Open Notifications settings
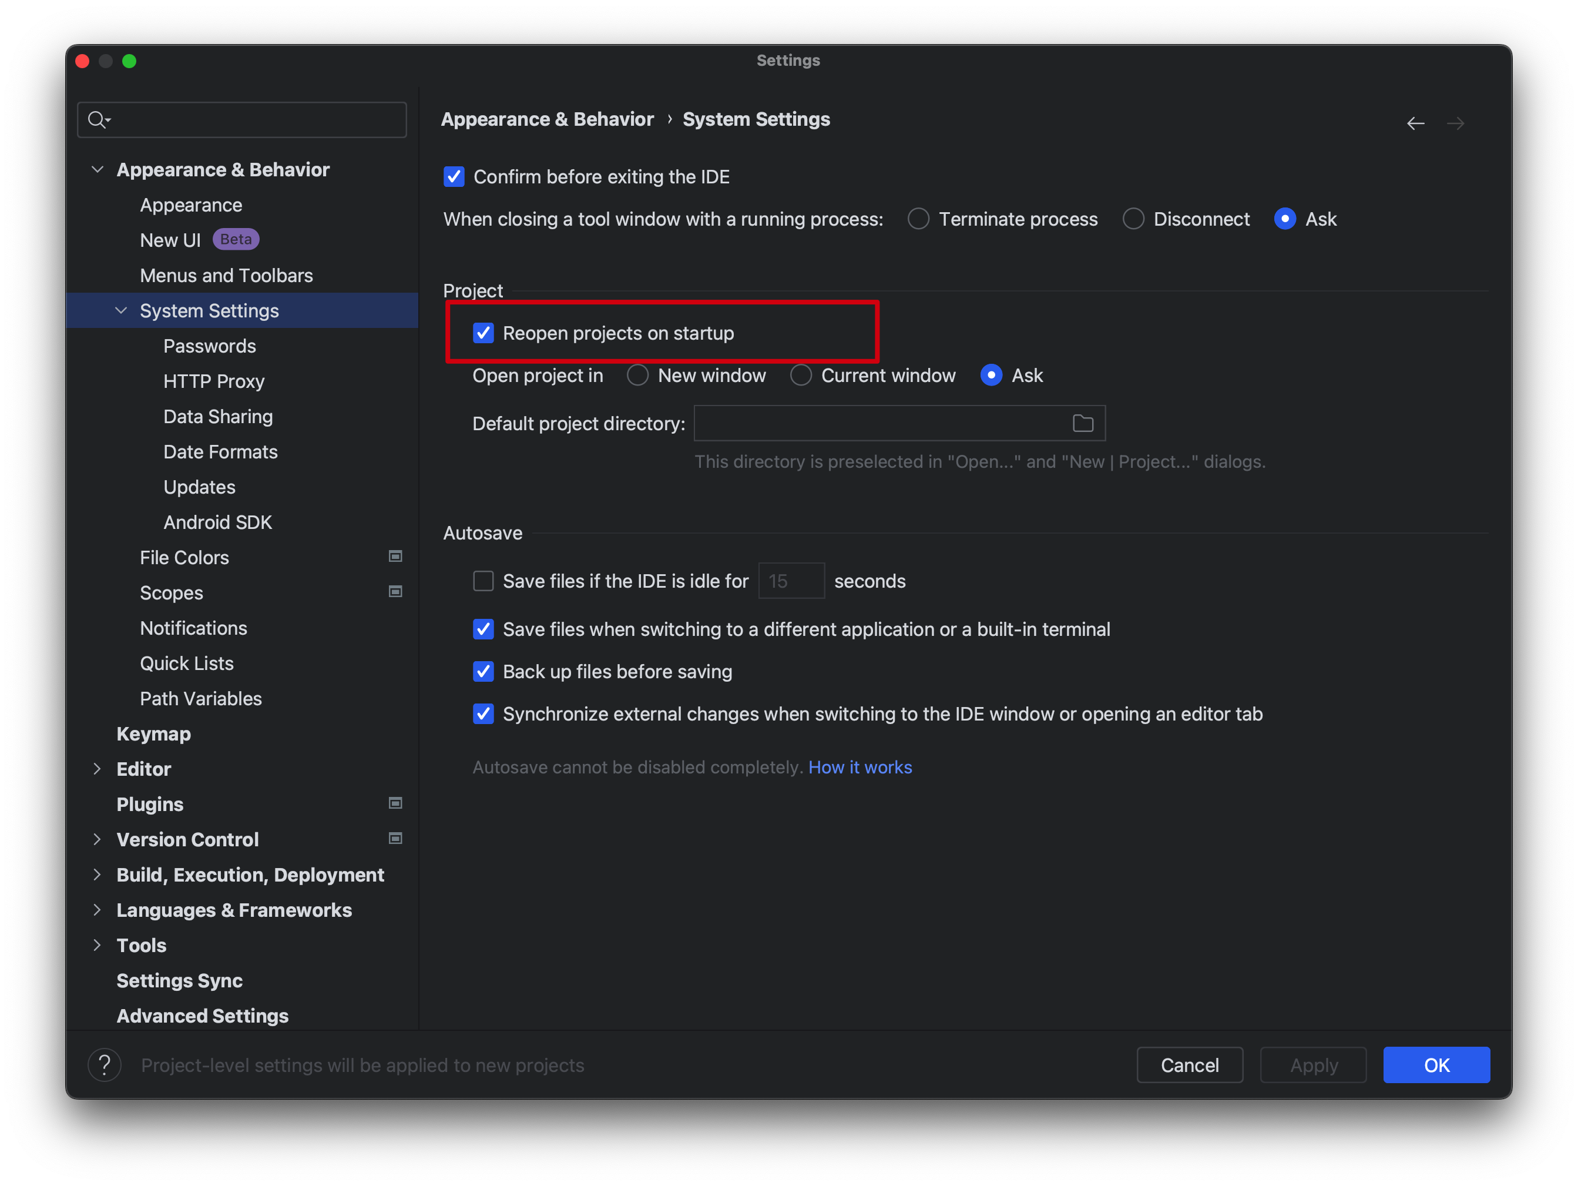The image size is (1578, 1186). point(193,627)
